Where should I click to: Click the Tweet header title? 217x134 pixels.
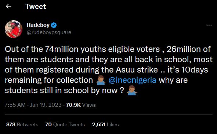coord(36,7)
